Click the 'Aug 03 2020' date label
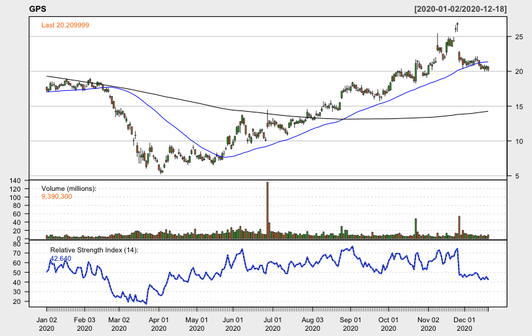 (x=313, y=324)
